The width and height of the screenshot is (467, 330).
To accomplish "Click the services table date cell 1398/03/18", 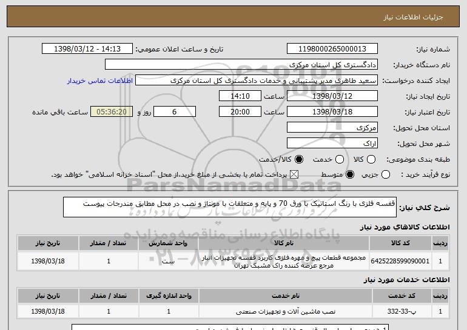I will pos(48,311).
